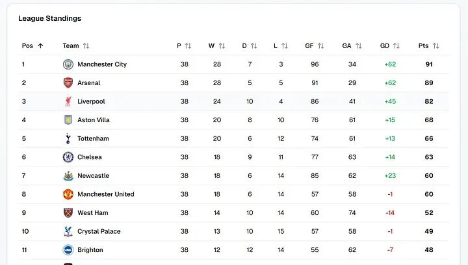Click the Manchester United club crest

click(x=68, y=194)
